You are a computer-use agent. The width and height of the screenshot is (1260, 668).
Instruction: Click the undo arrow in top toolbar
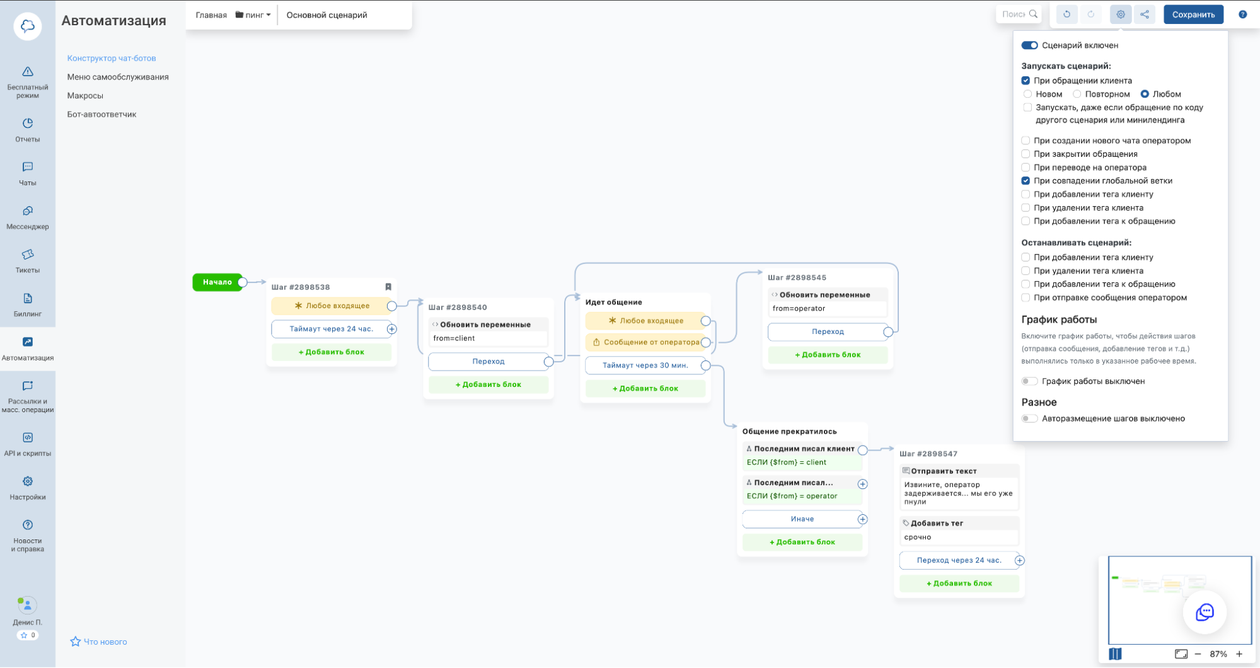pyautogui.click(x=1066, y=14)
